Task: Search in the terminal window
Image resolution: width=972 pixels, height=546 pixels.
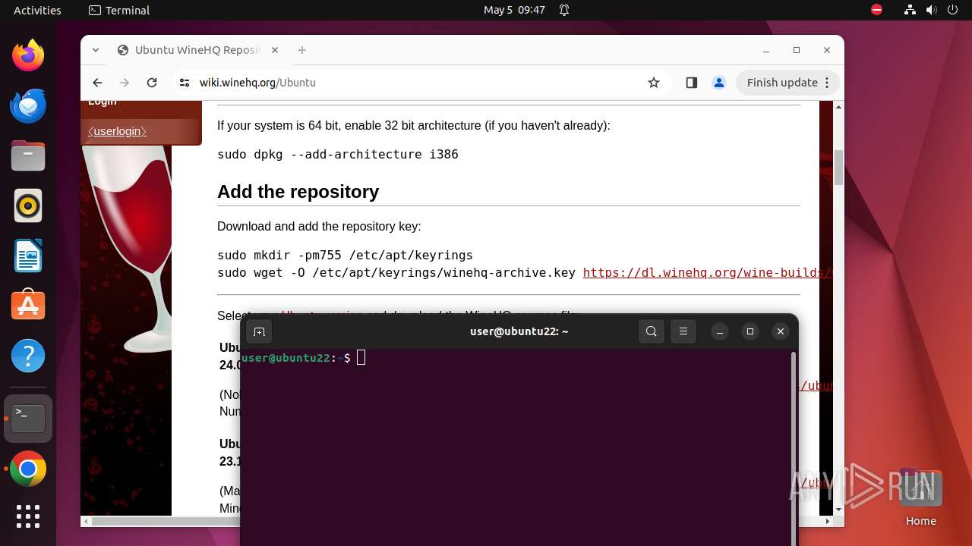Action: pos(652,331)
